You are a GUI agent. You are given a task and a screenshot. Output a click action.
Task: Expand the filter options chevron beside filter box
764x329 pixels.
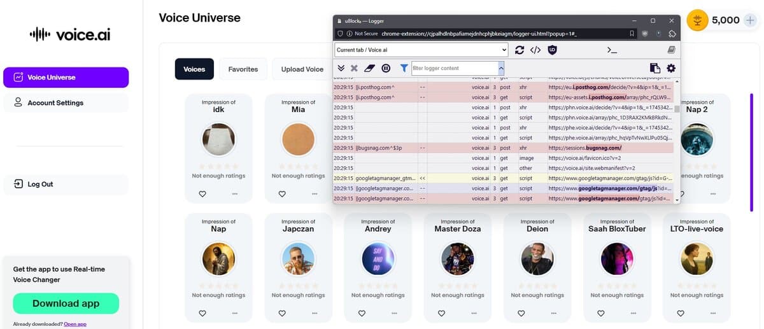tap(501, 68)
